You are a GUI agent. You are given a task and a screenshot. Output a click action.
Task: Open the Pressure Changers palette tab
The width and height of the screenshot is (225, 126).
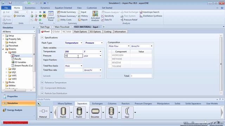click(x=143, y=104)
